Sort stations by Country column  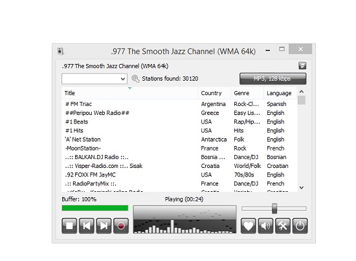point(214,93)
